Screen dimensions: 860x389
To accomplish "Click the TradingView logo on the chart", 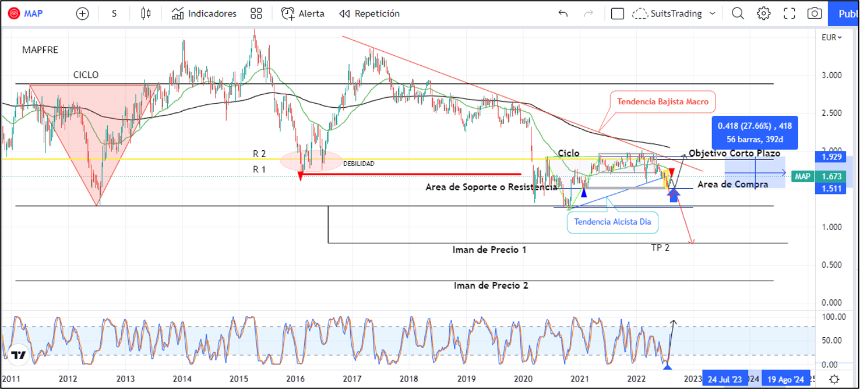I will pos(19,355).
